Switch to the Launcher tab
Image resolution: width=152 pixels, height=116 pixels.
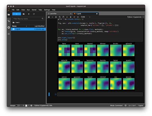click(53, 13)
